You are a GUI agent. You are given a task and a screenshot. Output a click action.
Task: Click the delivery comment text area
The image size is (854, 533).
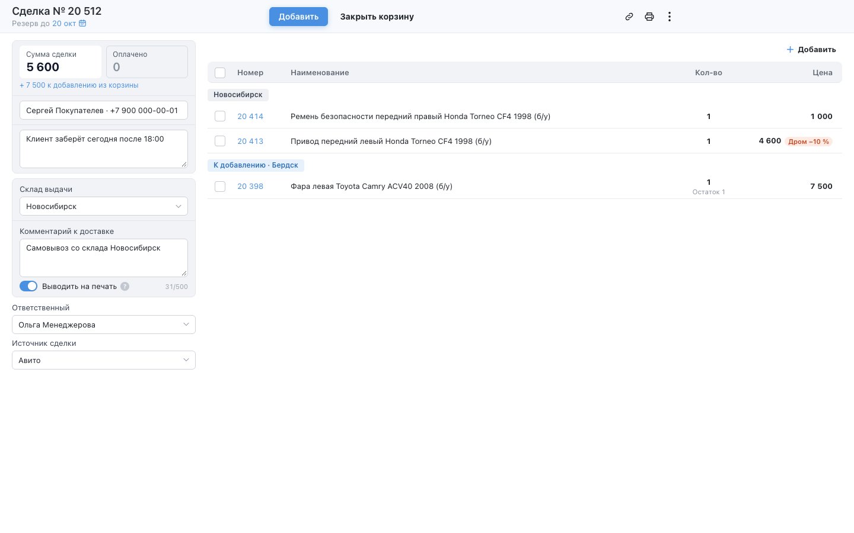104,258
